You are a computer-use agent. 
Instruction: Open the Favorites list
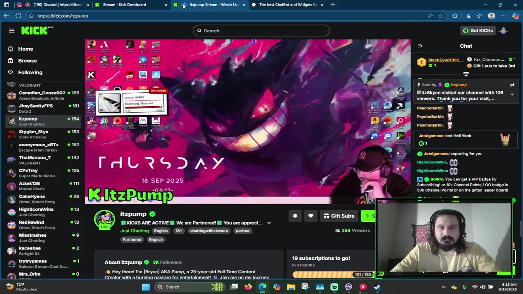[x=480, y=16]
